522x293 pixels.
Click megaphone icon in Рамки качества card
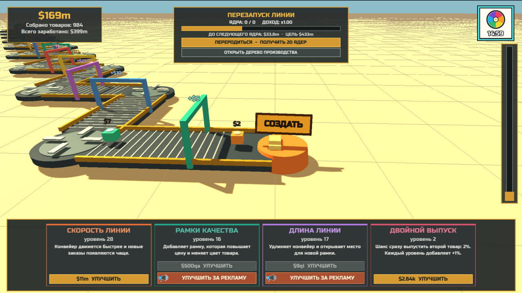coord(163,278)
